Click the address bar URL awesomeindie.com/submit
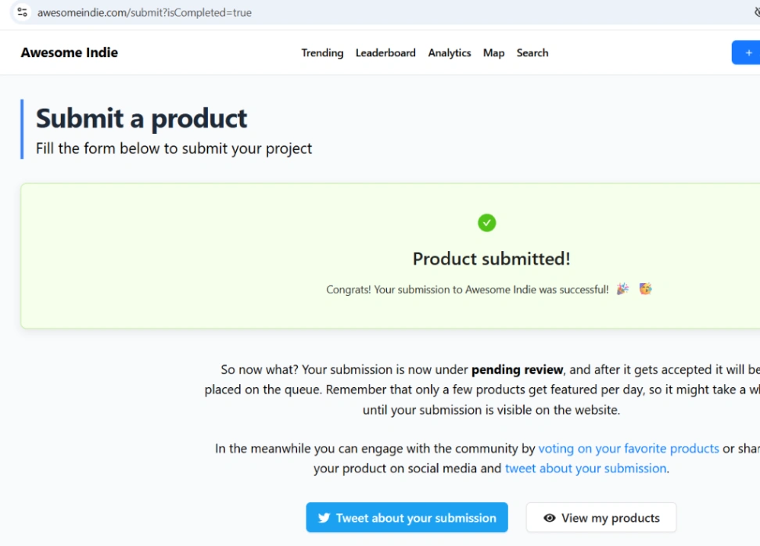 click(x=145, y=13)
